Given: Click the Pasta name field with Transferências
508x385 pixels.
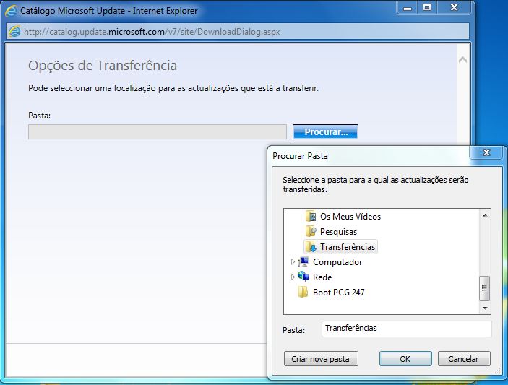Looking at the screenshot, I should 407,329.
